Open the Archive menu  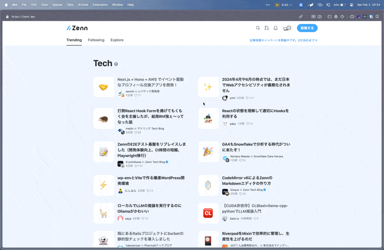(83, 5)
